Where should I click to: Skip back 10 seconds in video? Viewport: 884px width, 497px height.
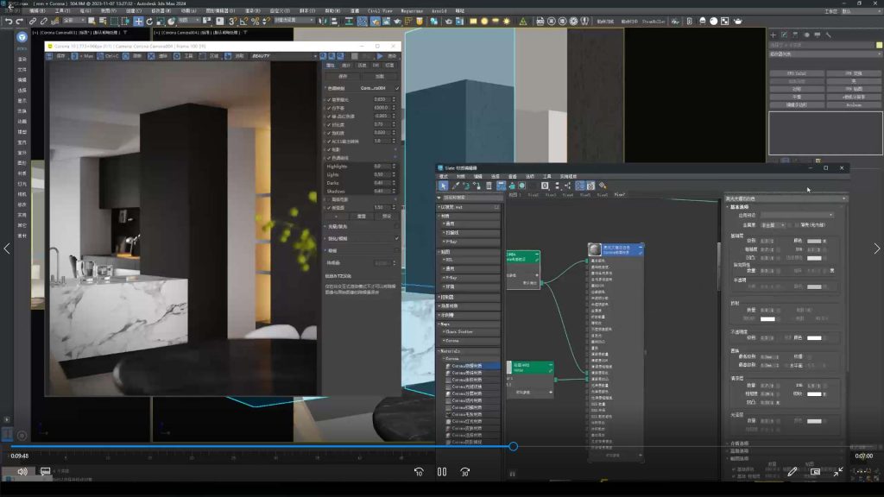click(x=419, y=472)
